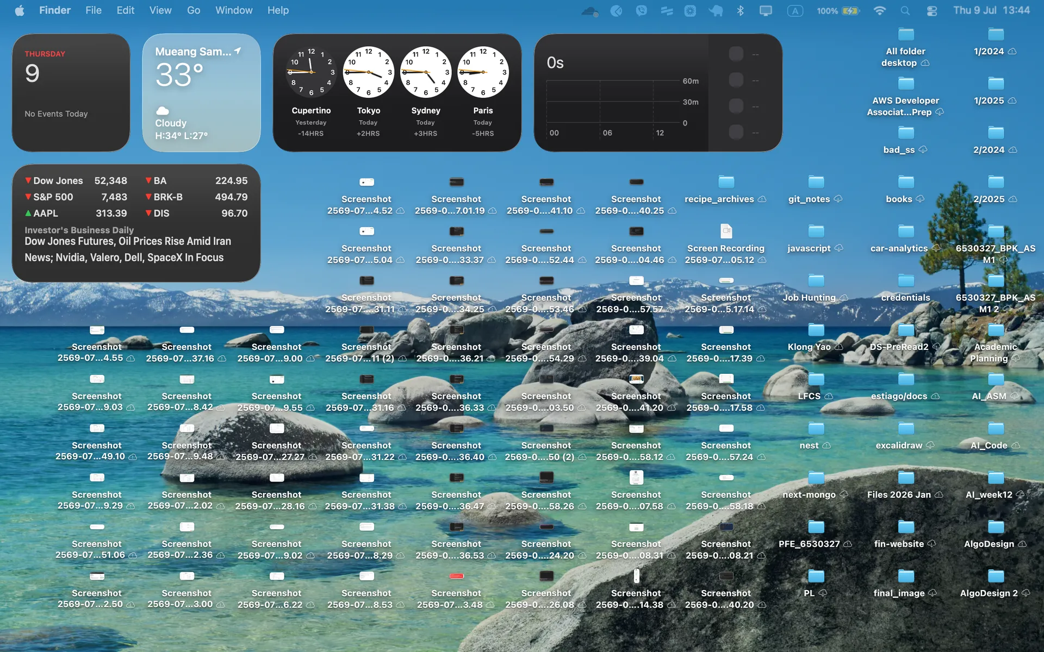Select the next-mongo folder icon
Image resolution: width=1044 pixels, height=652 pixels.
coord(816,477)
